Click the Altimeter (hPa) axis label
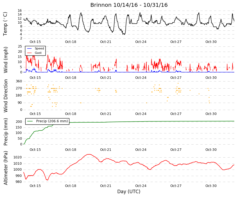Image resolution: width=237 pixels, height=197 pixels. click(x=5, y=168)
